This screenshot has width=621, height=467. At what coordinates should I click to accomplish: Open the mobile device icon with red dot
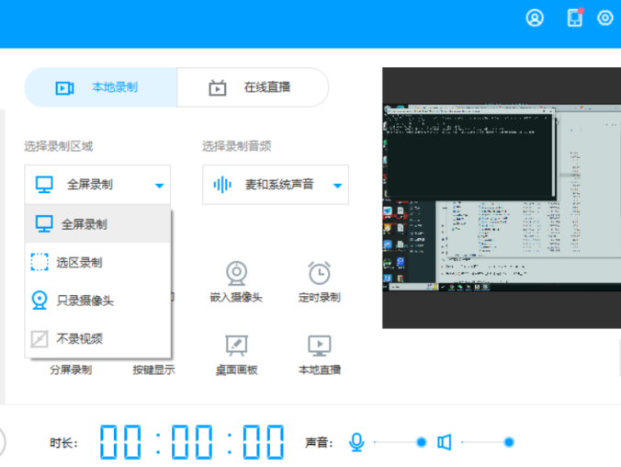pos(575,17)
